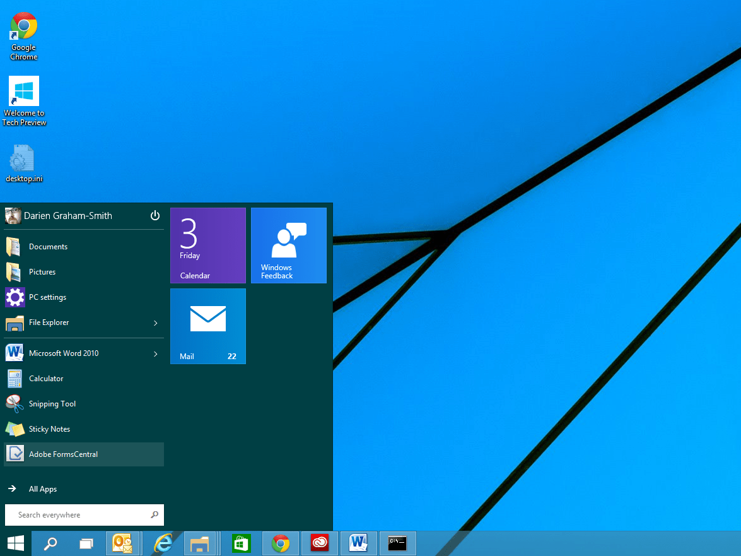
Task: Click Darien Graham-Smith user name
Action: click(68, 216)
